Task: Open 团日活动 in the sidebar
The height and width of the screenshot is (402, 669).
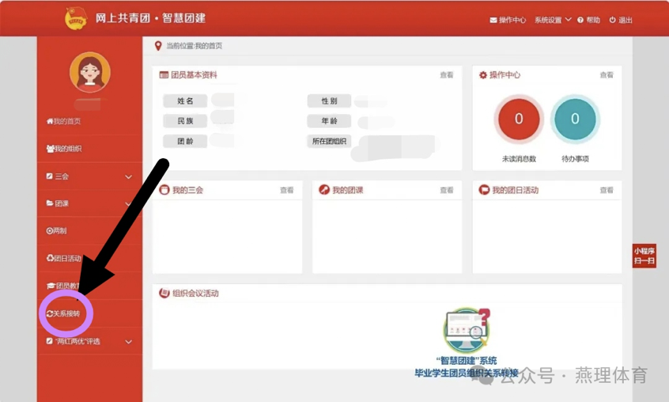Action: [64, 258]
